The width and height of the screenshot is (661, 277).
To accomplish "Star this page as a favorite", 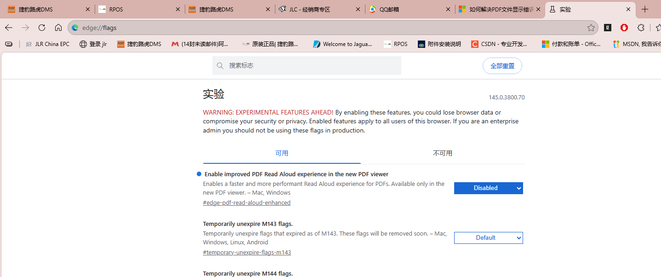I will tap(591, 28).
